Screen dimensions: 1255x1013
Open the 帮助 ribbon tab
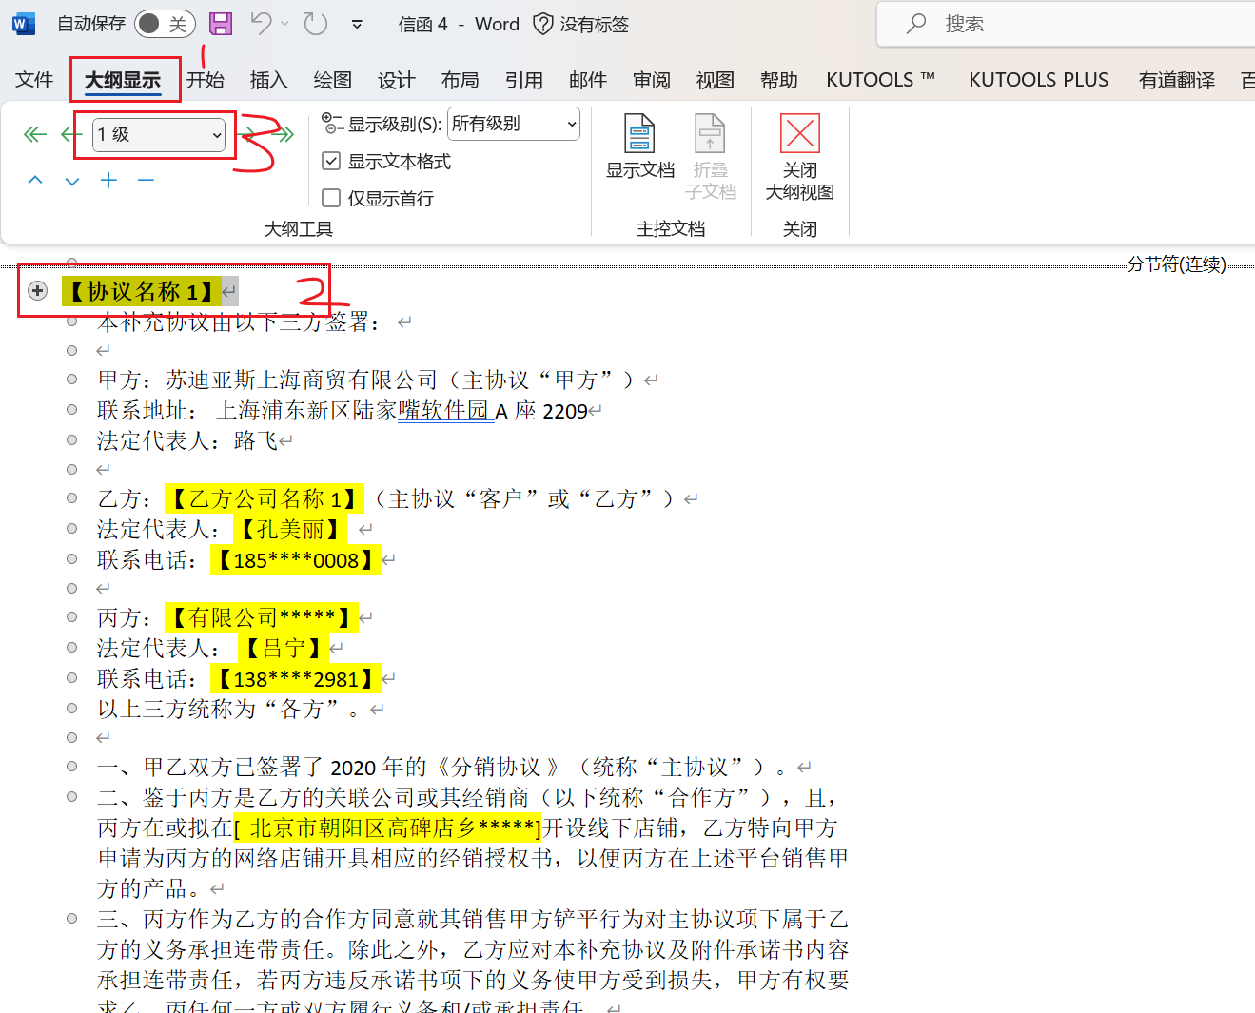[x=778, y=80]
